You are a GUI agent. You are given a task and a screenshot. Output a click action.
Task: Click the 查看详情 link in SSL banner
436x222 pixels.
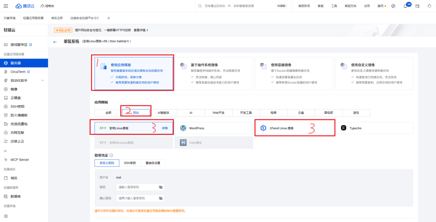141,30
